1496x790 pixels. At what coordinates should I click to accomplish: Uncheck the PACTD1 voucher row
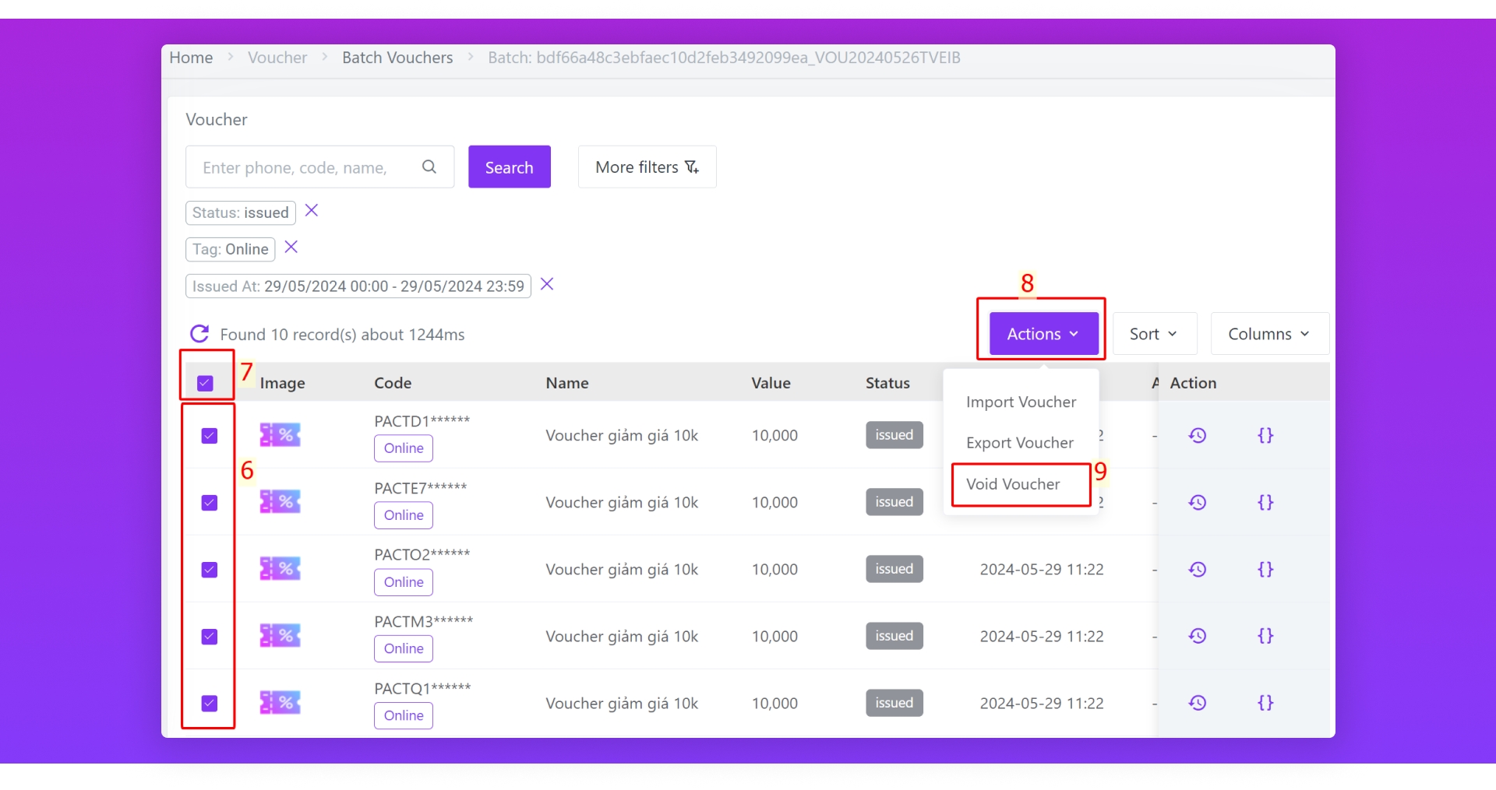coord(210,436)
